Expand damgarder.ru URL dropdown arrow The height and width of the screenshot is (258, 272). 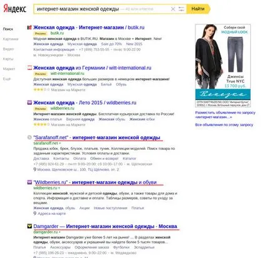[x=60, y=232]
